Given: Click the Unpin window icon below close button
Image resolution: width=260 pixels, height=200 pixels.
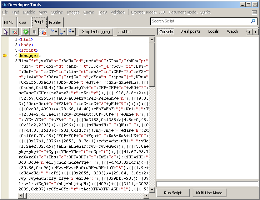Looking at the screenshot, I should pyautogui.click(x=254, y=12).
